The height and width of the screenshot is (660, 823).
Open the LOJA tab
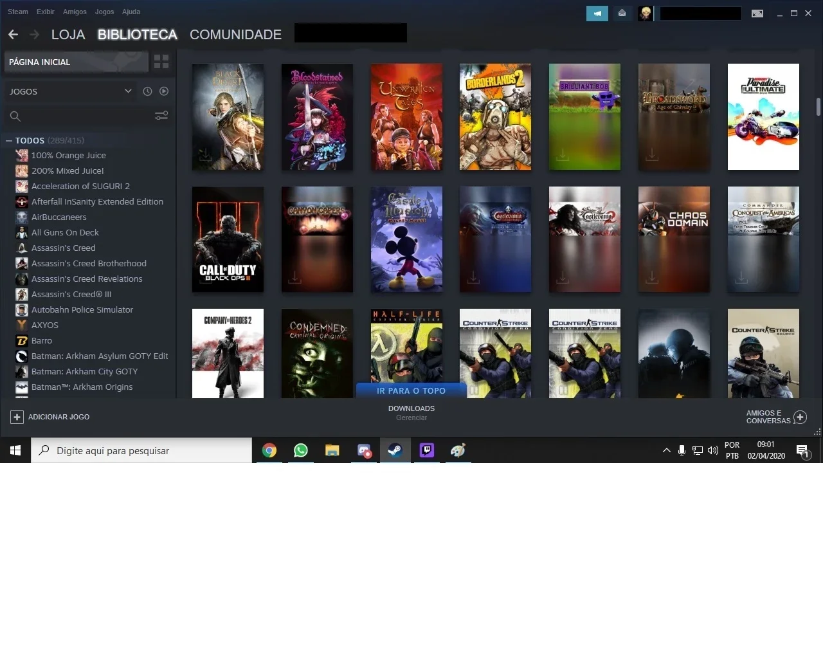tap(68, 35)
